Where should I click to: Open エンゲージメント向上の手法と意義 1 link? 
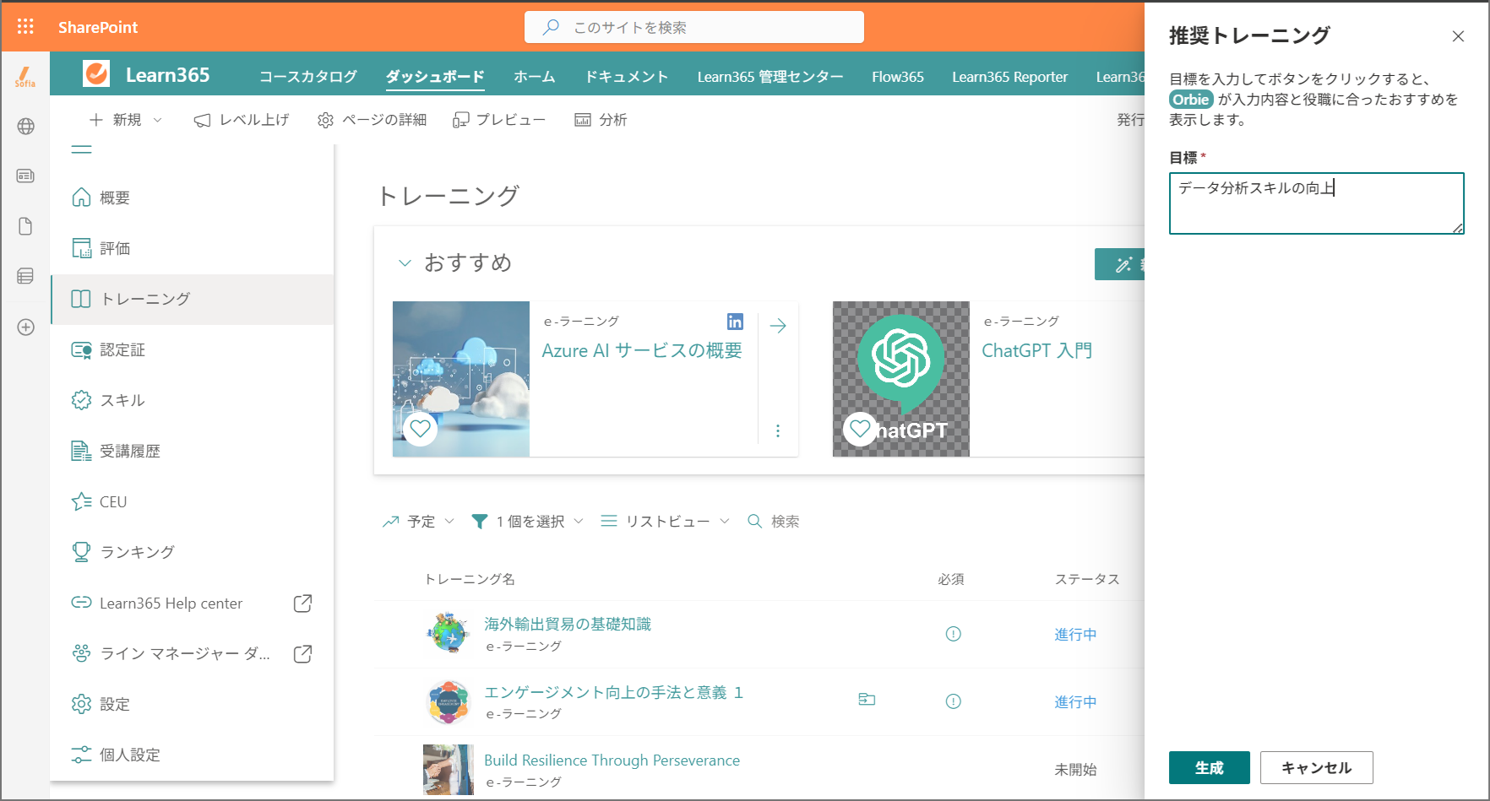614,692
